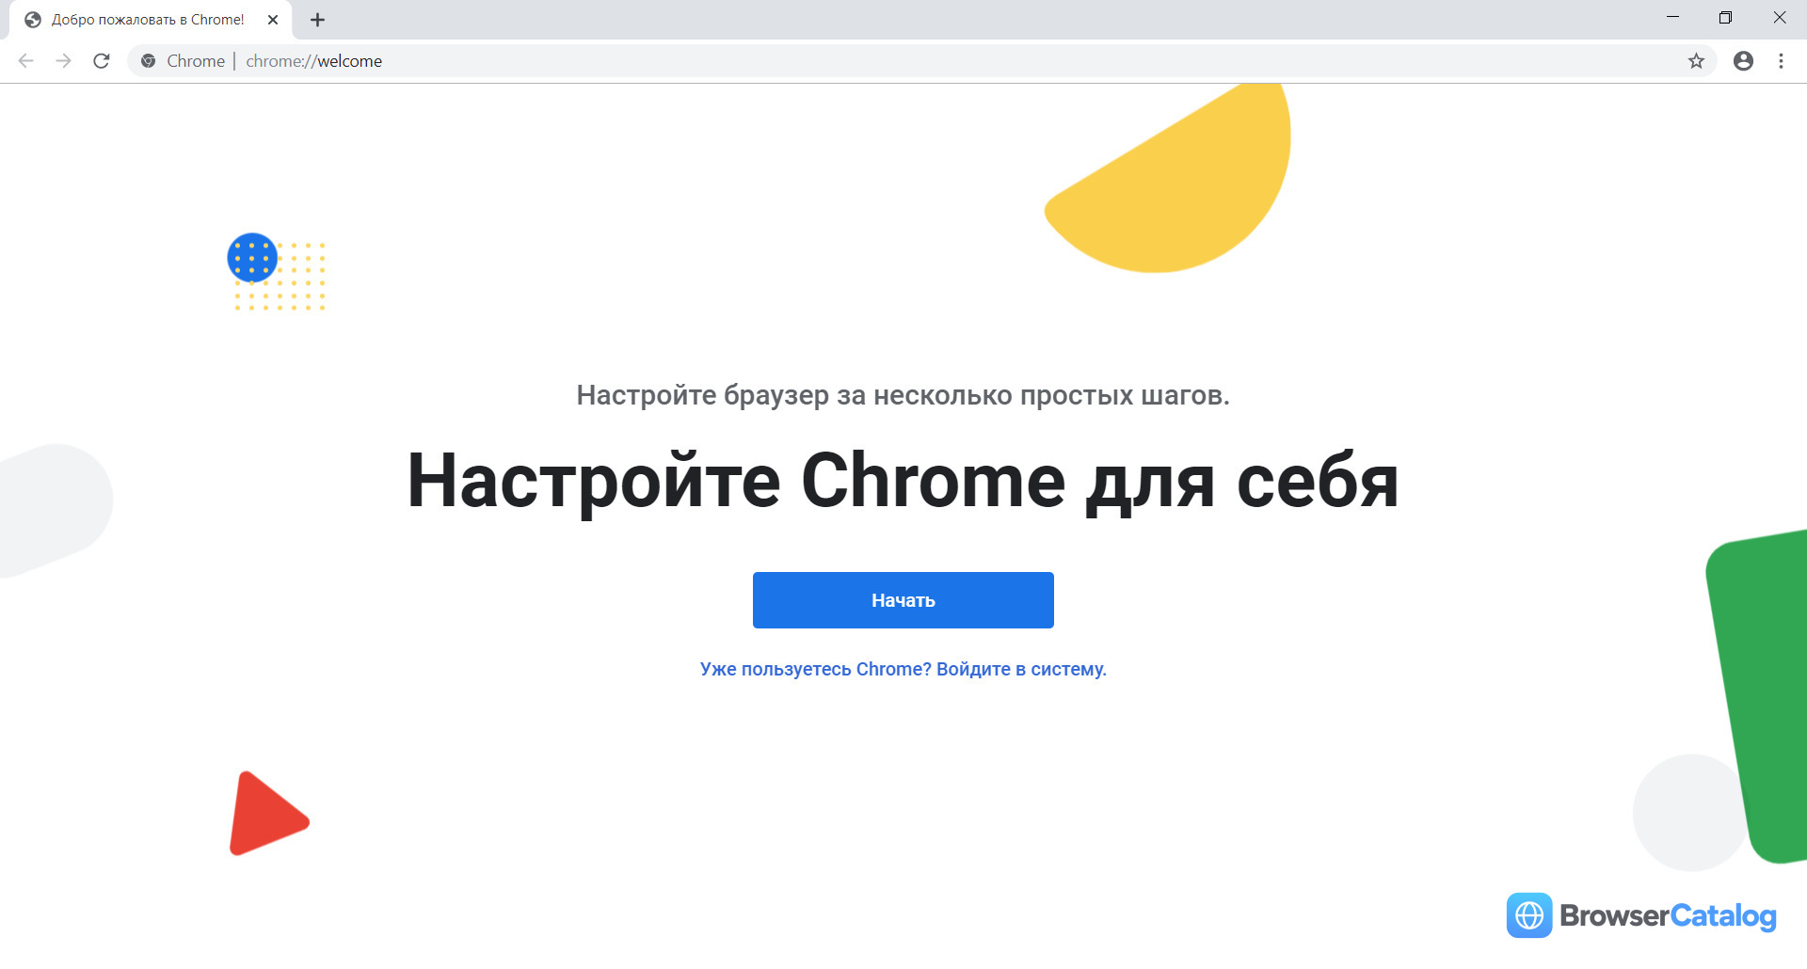Open the Chrome three-dot menu

(x=1781, y=61)
